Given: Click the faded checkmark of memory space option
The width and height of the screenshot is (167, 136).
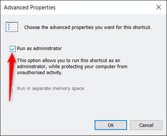Looking at the screenshot, I should [13, 88].
